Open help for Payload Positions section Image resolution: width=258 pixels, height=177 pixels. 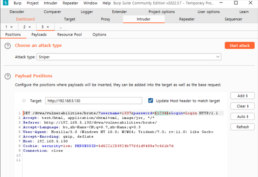coord(8,77)
